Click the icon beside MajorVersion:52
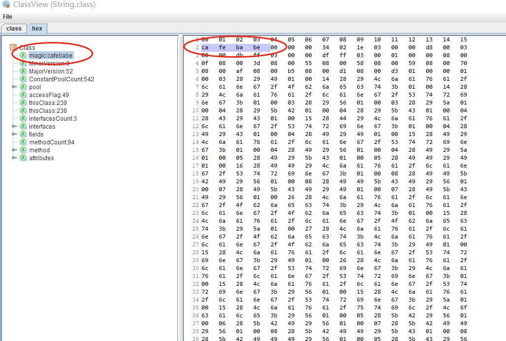Image resolution: width=506 pixels, height=341 pixels. tap(23, 71)
